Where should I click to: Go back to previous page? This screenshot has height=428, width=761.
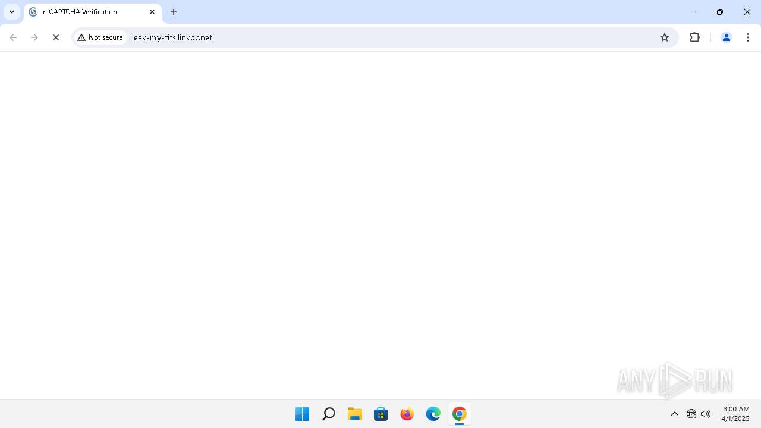point(13,37)
